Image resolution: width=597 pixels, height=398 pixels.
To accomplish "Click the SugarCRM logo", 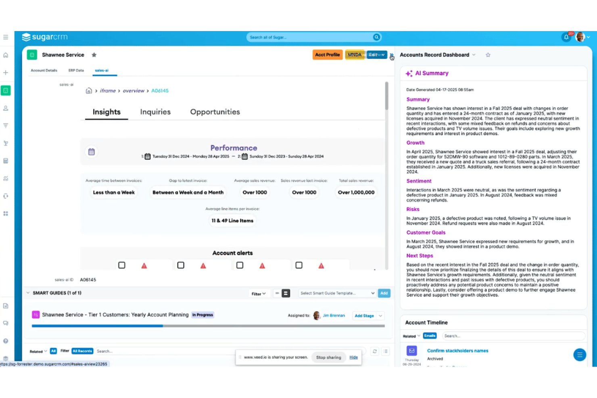I will point(45,37).
